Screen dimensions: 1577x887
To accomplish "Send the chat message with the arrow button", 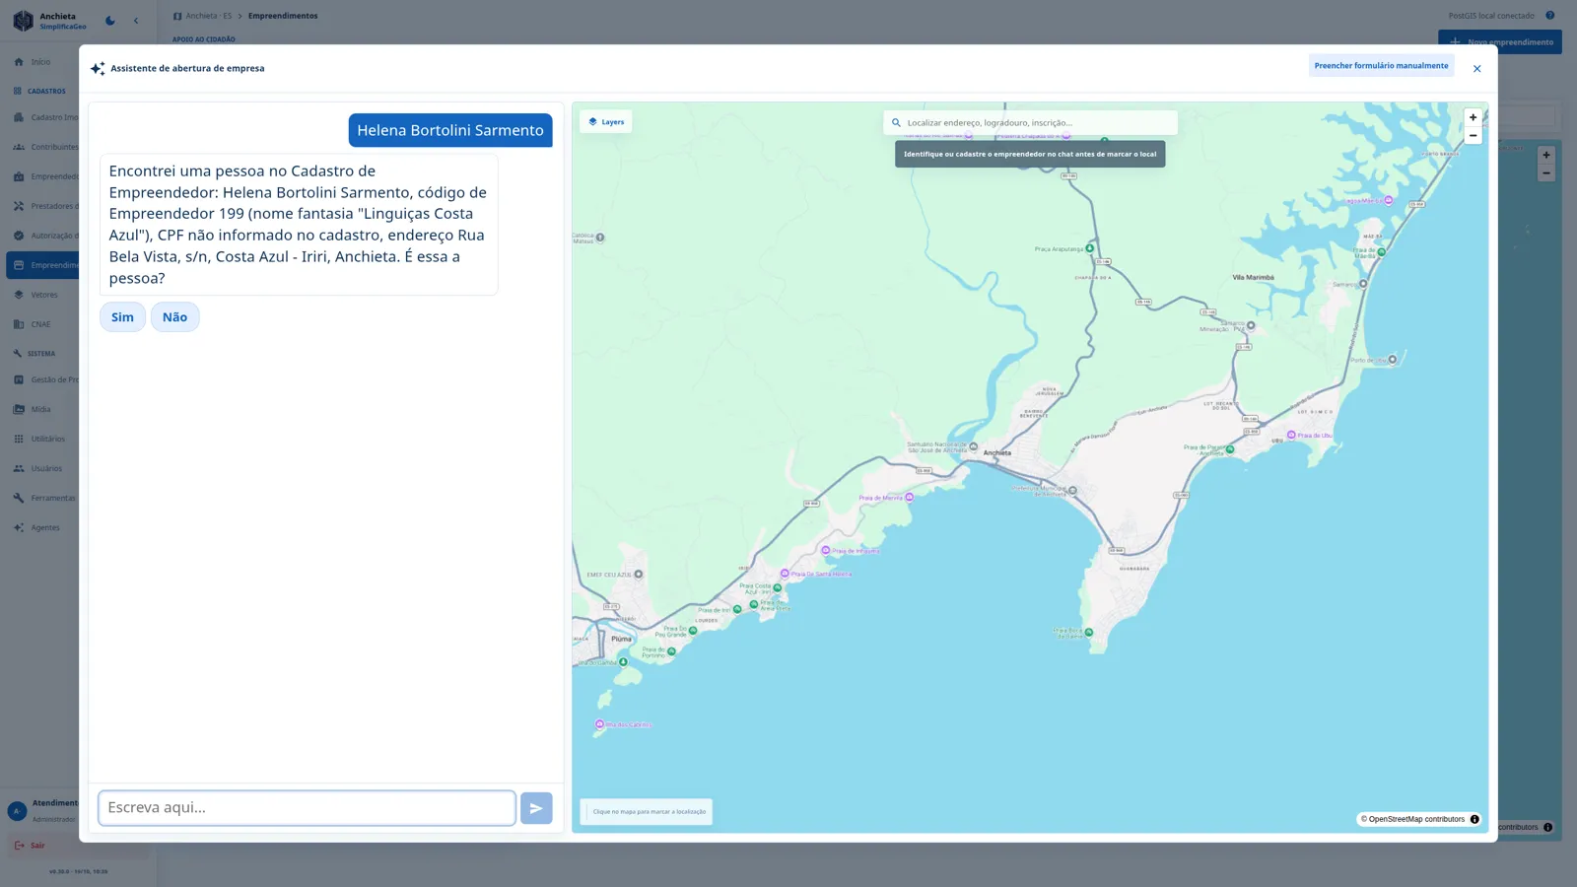I will [x=536, y=808].
